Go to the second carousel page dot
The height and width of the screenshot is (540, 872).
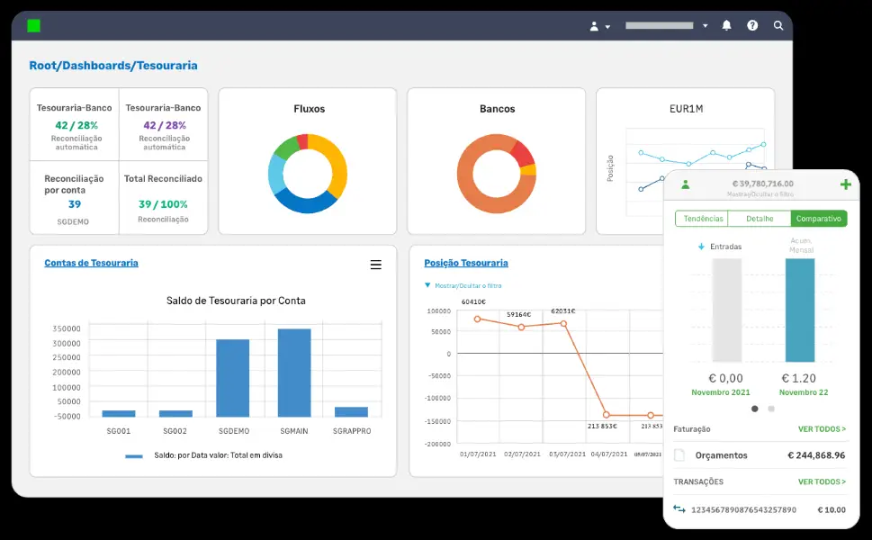tap(771, 409)
